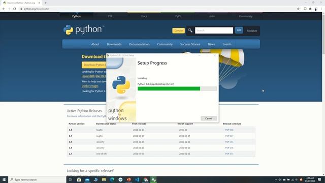Screen dimensions: 325x183
Task: Close the Python Setup dialog
Action: (x=215, y=55)
